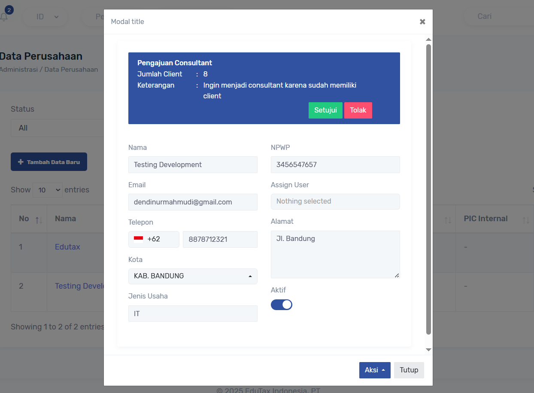
Task: Click the modal vertical scrollbar
Action: click(428, 189)
